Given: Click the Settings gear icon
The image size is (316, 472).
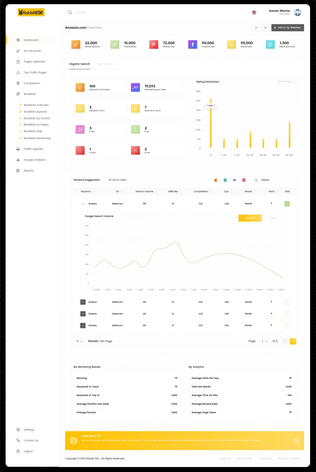Looking at the screenshot, I should [18, 430].
